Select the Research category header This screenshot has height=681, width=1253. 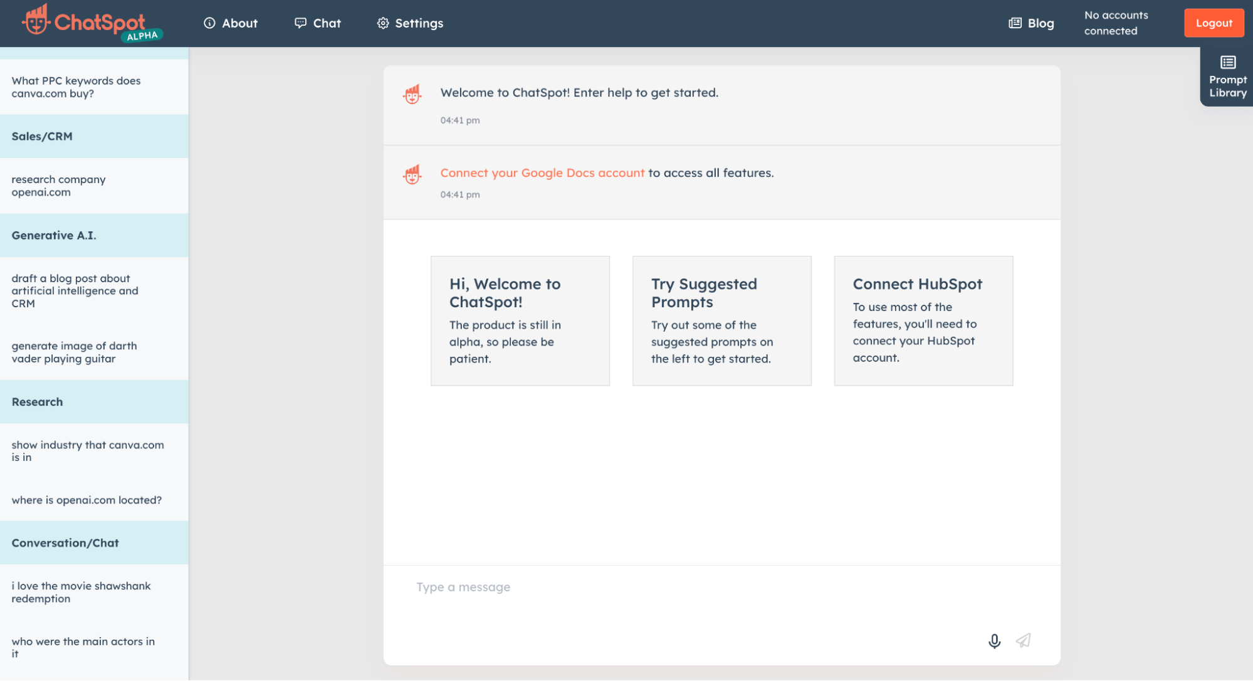(94, 402)
